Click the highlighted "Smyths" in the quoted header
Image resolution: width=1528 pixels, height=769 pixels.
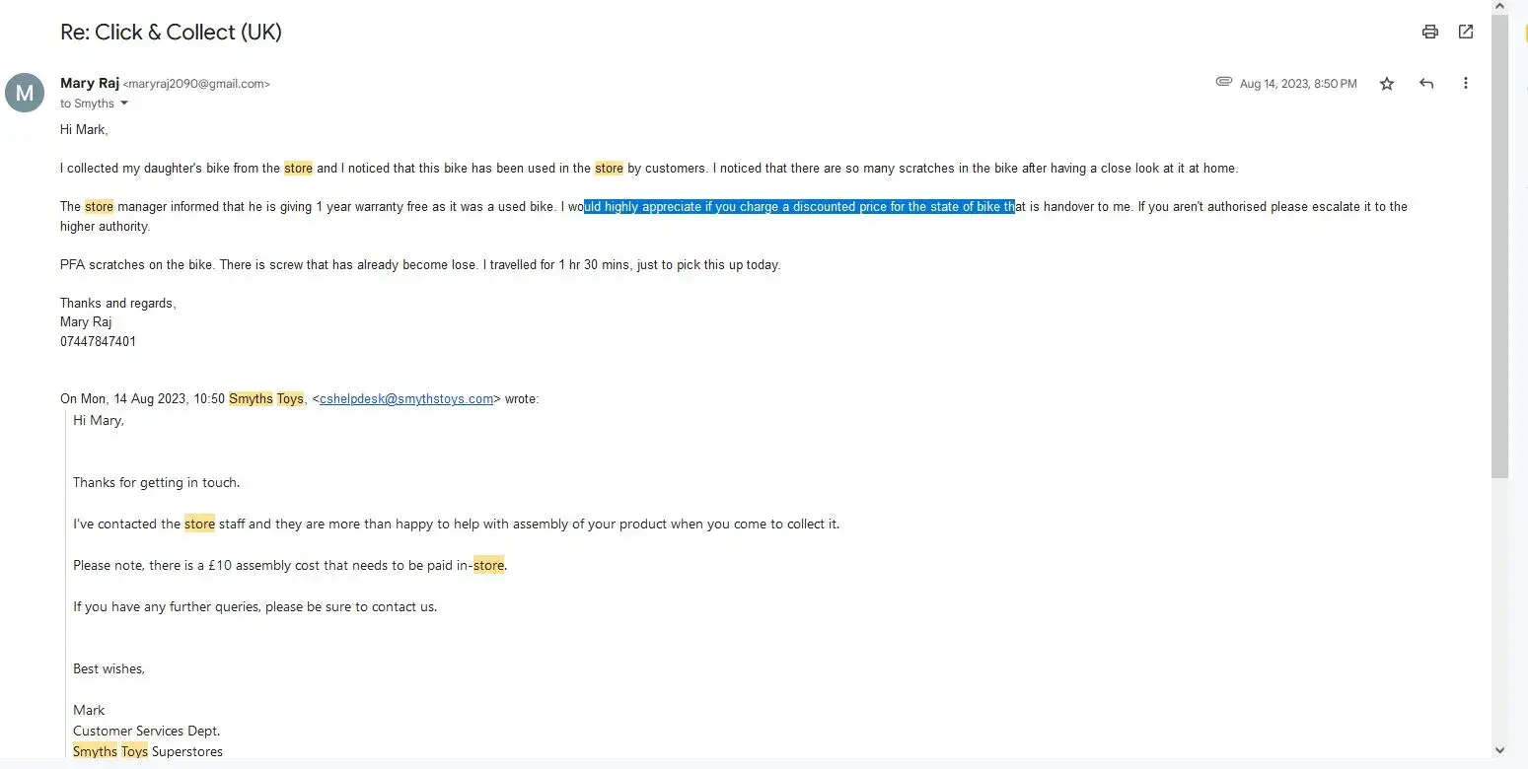pos(251,399)
